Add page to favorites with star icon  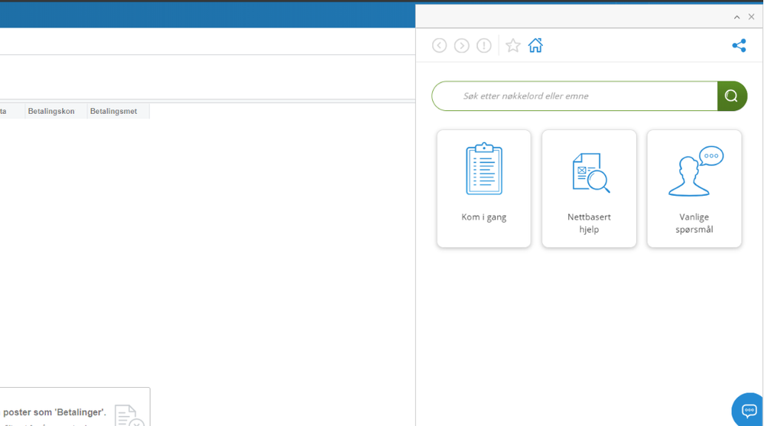pos(512,46)
